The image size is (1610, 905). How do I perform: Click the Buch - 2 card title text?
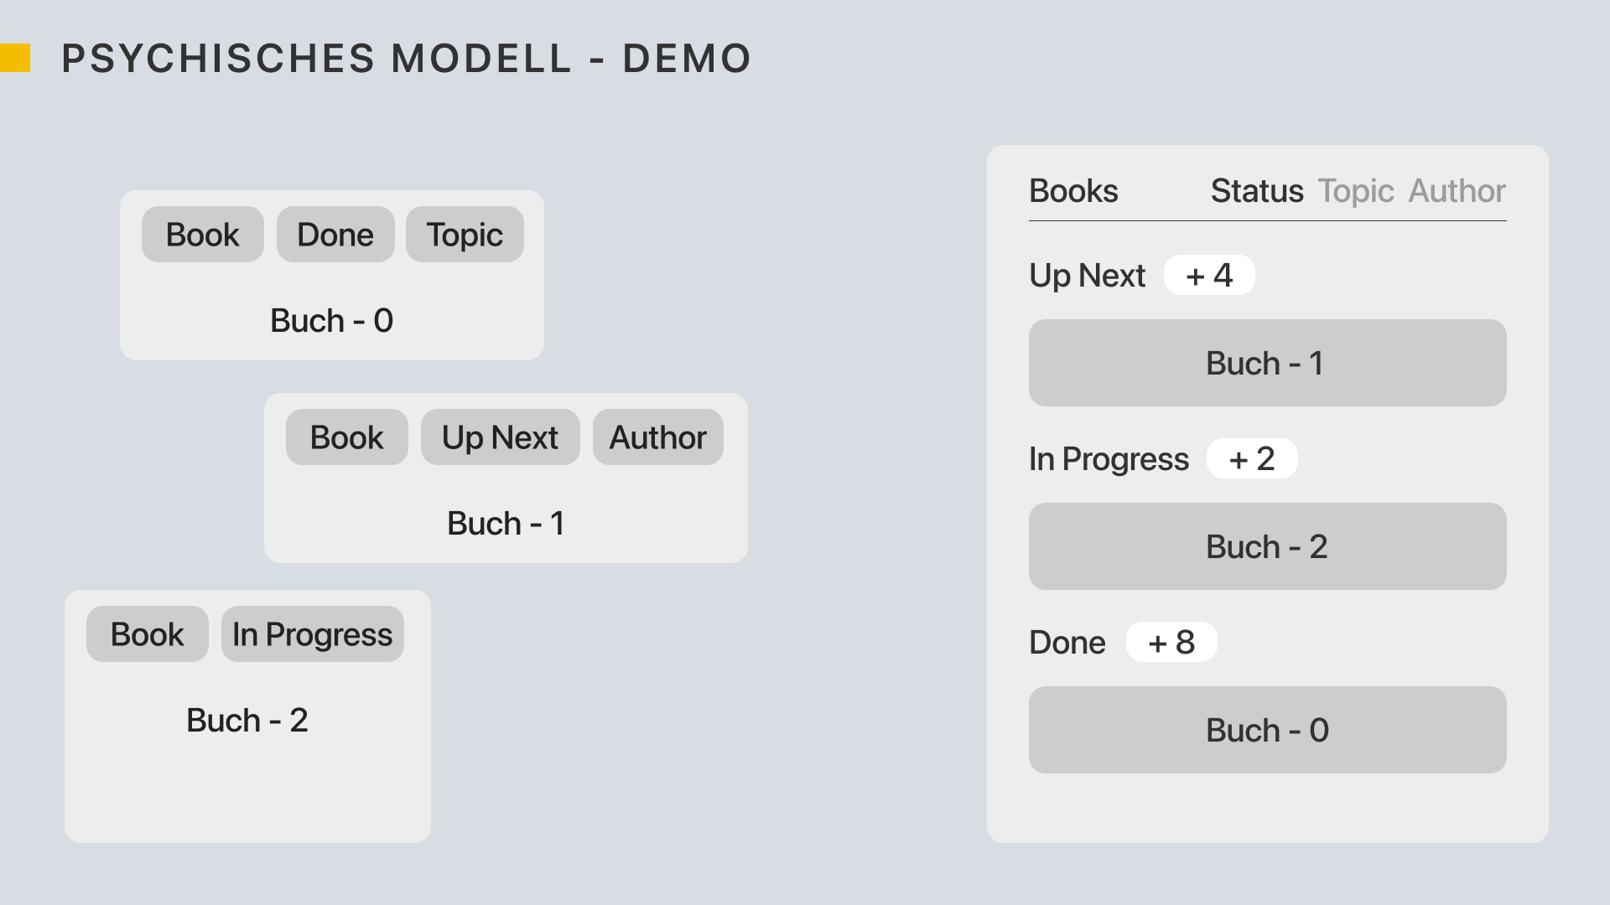pos(247,721)
